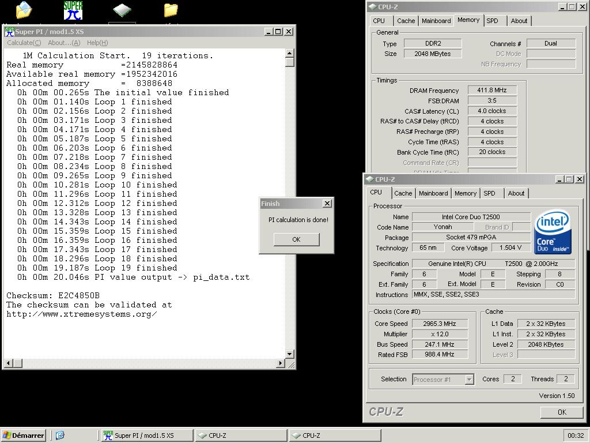Click the memory Type DDR2 field
This screenshot has height=443, width=590.
point(433,43)
